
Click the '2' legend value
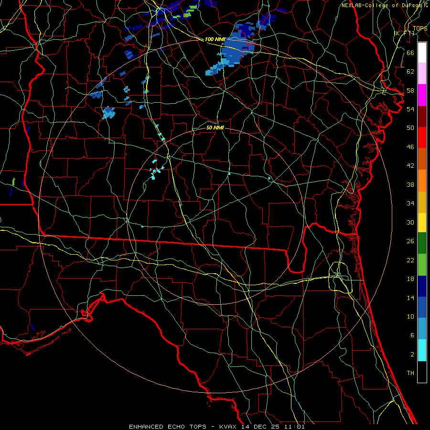[x=412, y=354]
